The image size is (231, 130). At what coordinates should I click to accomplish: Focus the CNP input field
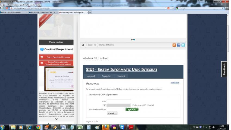click(x=119, y=101)
